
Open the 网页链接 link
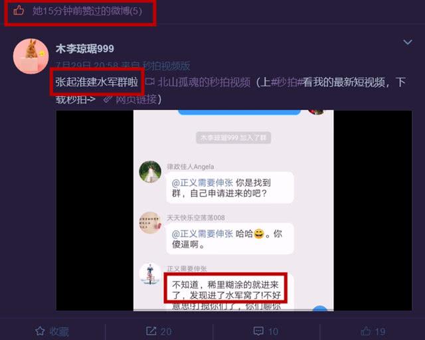click(136, 100)
